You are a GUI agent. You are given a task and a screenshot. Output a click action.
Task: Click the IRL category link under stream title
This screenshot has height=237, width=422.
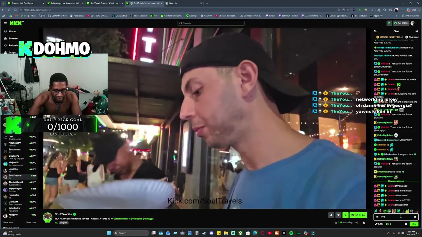pyautogui.click(x=56, y=223)
